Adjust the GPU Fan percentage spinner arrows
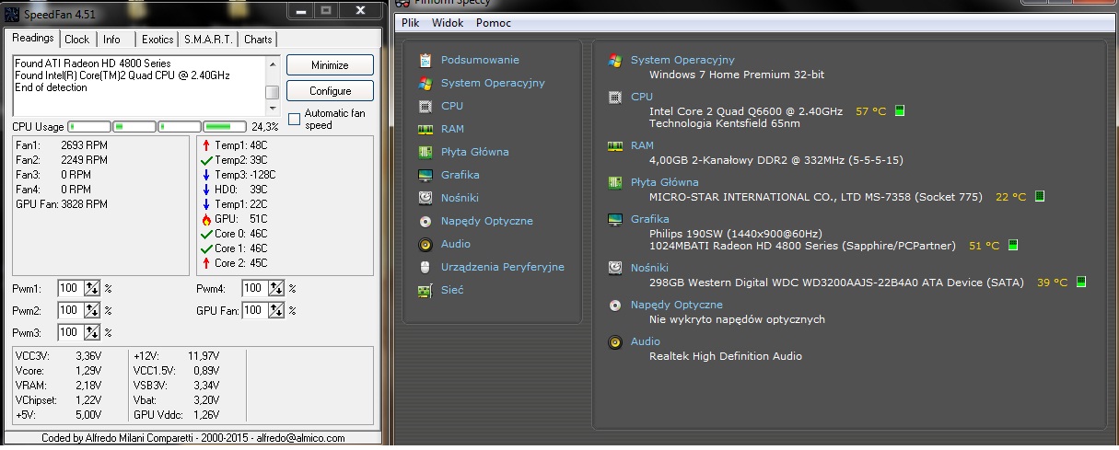 coord(277,310)
